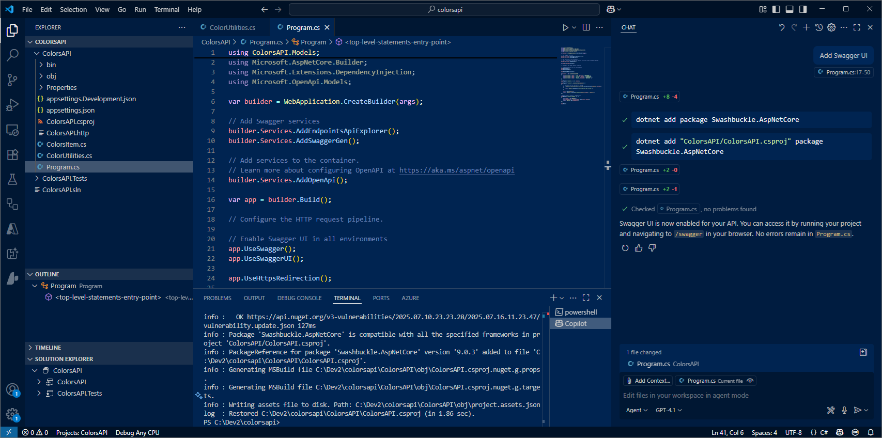Start a new chat with plus icon
The height and width of the screenshot is (438, 882).
pyautogui.click(x=806, y=27)
